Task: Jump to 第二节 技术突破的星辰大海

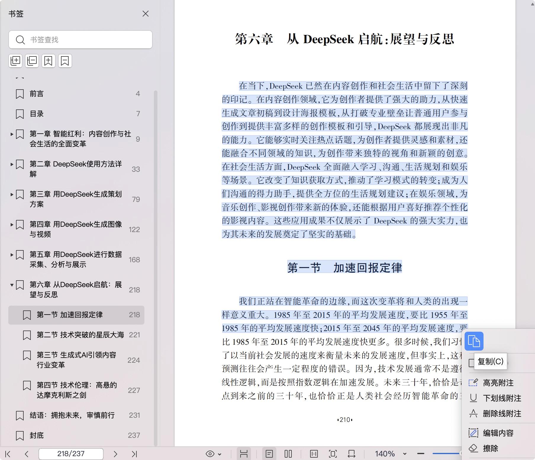Action: click(x=80, y=335)
